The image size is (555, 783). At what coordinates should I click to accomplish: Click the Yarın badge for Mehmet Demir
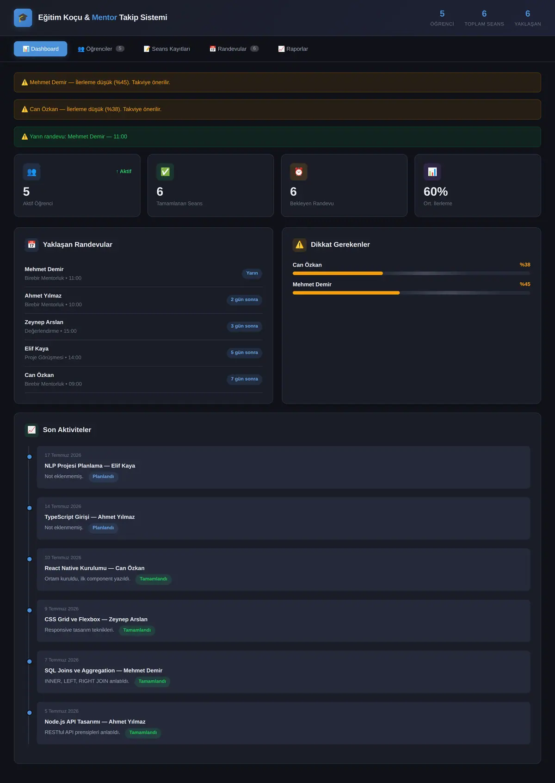click(x=252, y=273)
